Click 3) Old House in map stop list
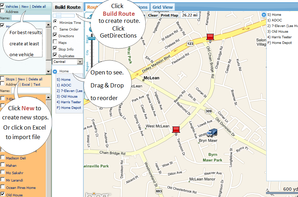This screenshot has height=197, width=298. click(x=278, y=32)
